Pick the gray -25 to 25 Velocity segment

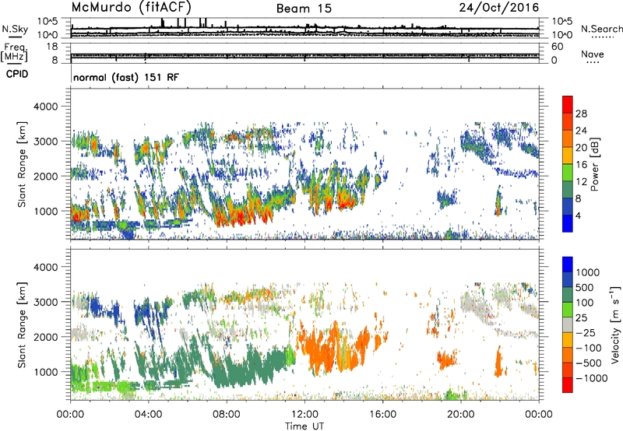click(x=568, y=325)
